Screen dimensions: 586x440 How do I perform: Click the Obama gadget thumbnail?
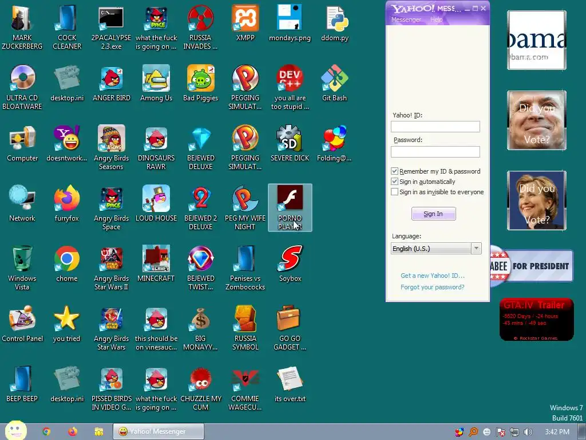tap(537, 40)
